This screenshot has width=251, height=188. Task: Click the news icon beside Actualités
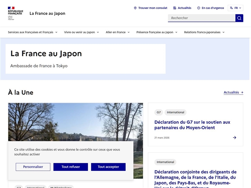click(175, 8)
